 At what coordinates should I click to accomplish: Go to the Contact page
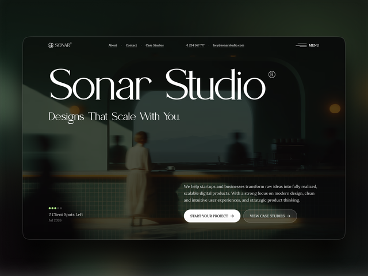click(131, 45)
